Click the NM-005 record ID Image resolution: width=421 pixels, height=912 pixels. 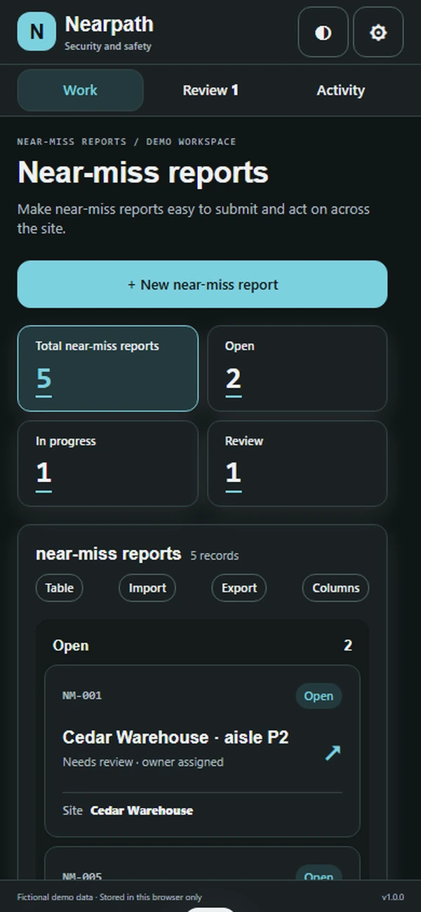(x=82, y=876)
